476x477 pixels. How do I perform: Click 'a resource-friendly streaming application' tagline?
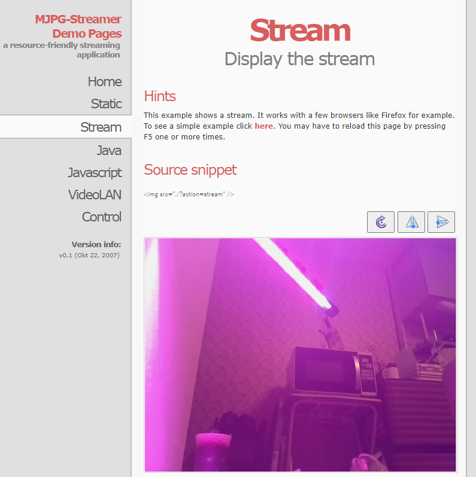[x=62, y=50]
